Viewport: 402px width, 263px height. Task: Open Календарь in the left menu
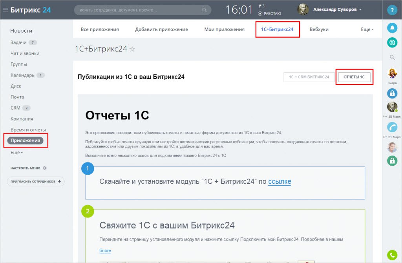click(x=22, y=75)
